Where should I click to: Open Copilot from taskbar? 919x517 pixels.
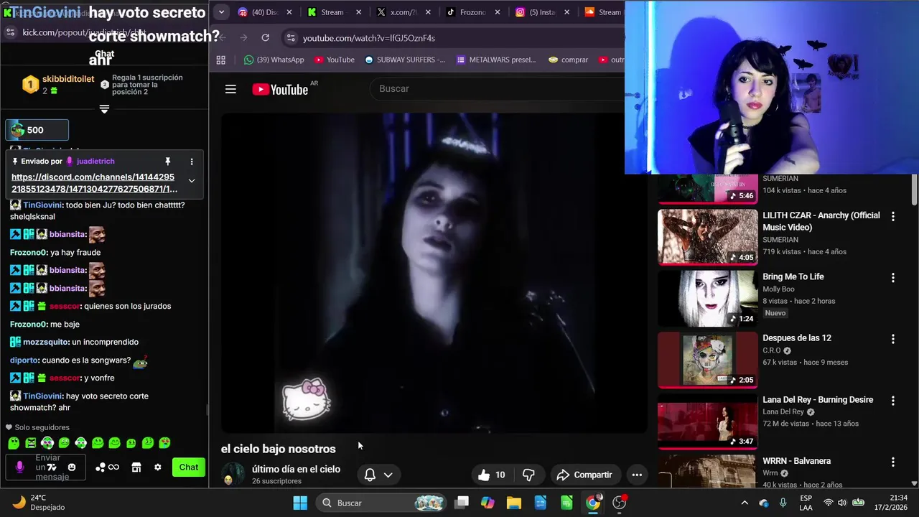coord(488,503)
